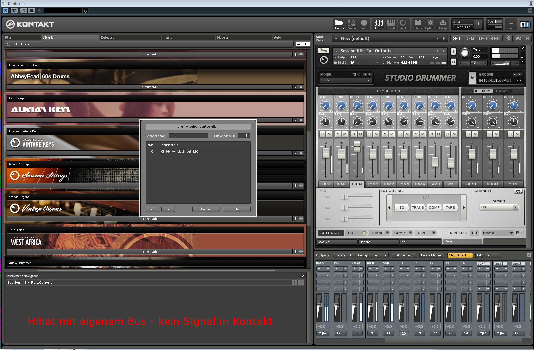The image size is (534, 350).
Task: Open Alicias Keys library settings gear
Action: pos(301,120)
